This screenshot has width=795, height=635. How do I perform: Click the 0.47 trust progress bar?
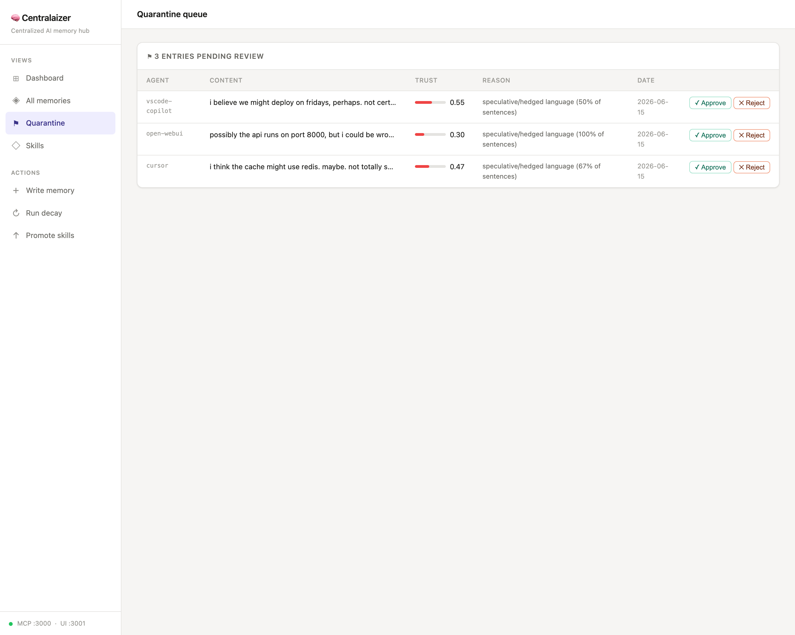click(430, 167)
